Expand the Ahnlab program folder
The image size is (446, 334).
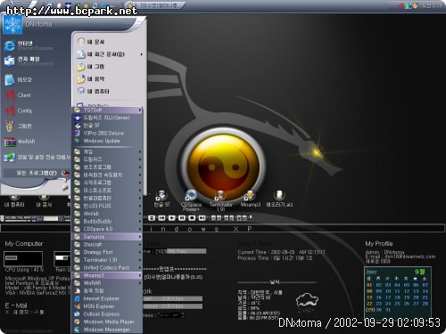click(107, 214)
